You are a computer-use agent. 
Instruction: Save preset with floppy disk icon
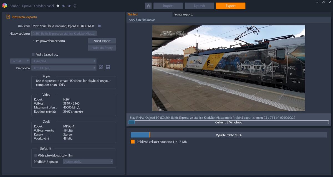[x=108, y=67]
